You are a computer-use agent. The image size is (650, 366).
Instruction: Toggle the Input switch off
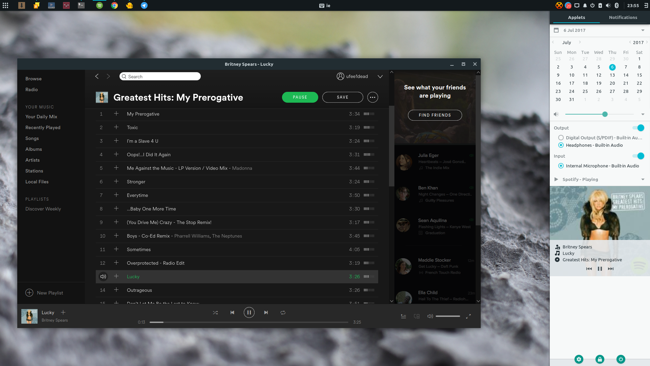point(638,156)
